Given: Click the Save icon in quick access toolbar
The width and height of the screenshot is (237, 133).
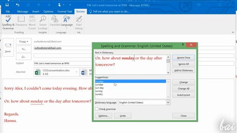Looking at the screenshot, I should pos(7,5).
